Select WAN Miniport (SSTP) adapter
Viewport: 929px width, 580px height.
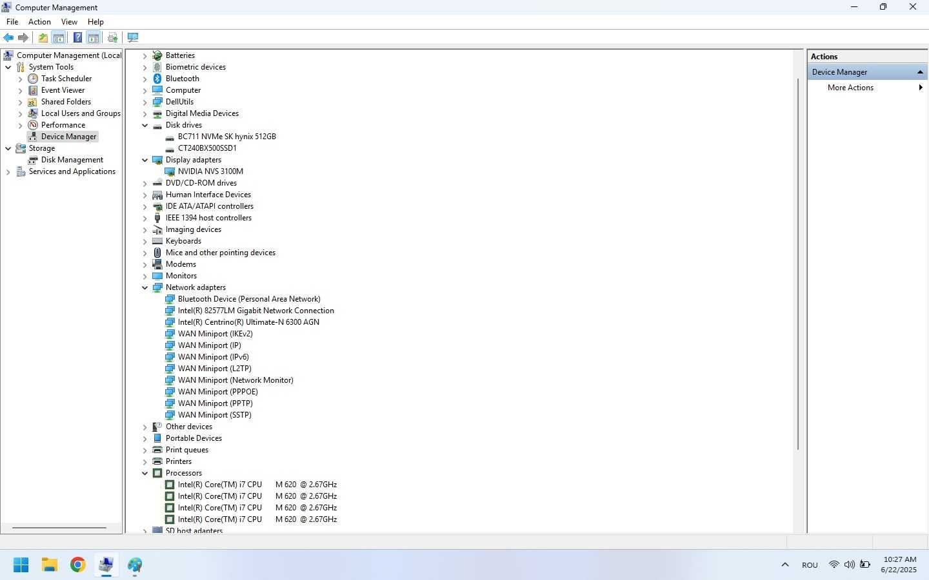pyautogui.click(x=214, y=415)
